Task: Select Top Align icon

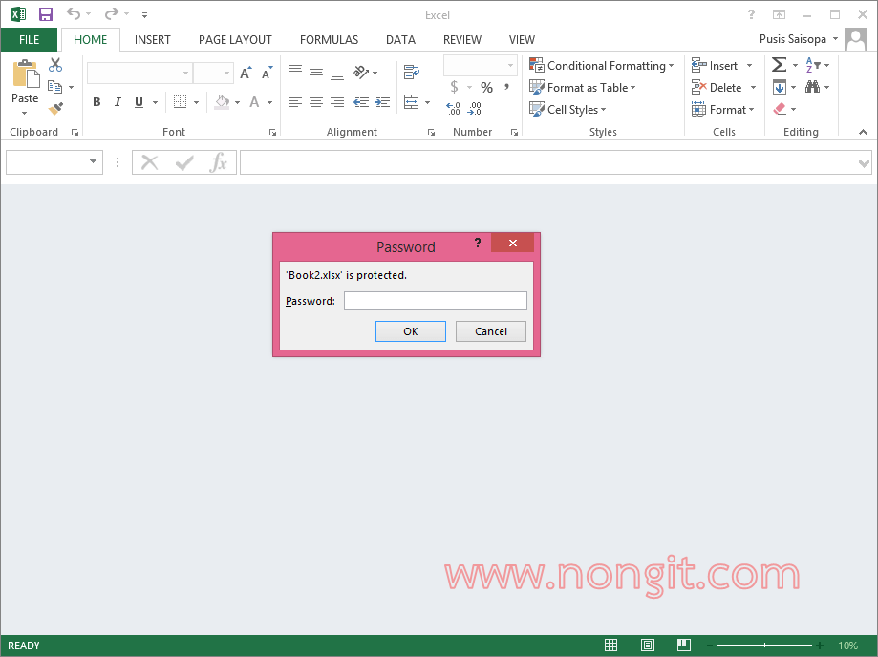Action: pos(295,70)
